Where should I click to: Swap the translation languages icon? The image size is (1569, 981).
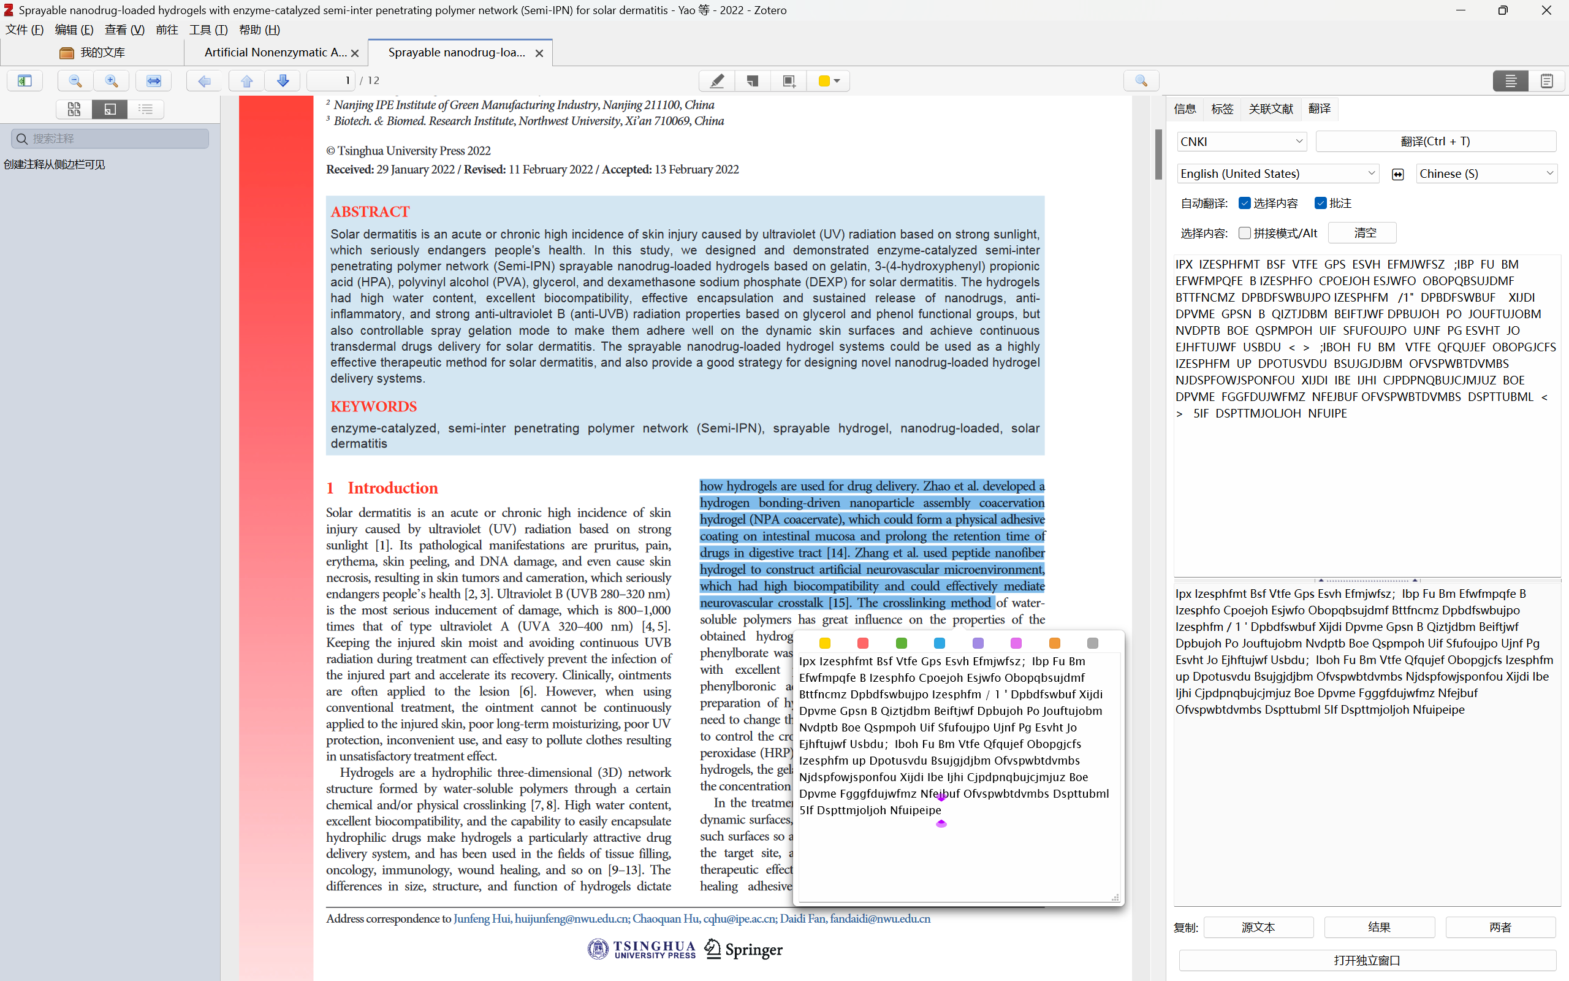pos(1398,174)
